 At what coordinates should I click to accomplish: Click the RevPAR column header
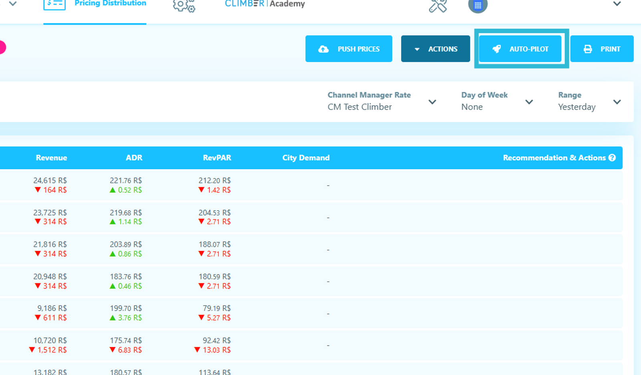point(217,158)
